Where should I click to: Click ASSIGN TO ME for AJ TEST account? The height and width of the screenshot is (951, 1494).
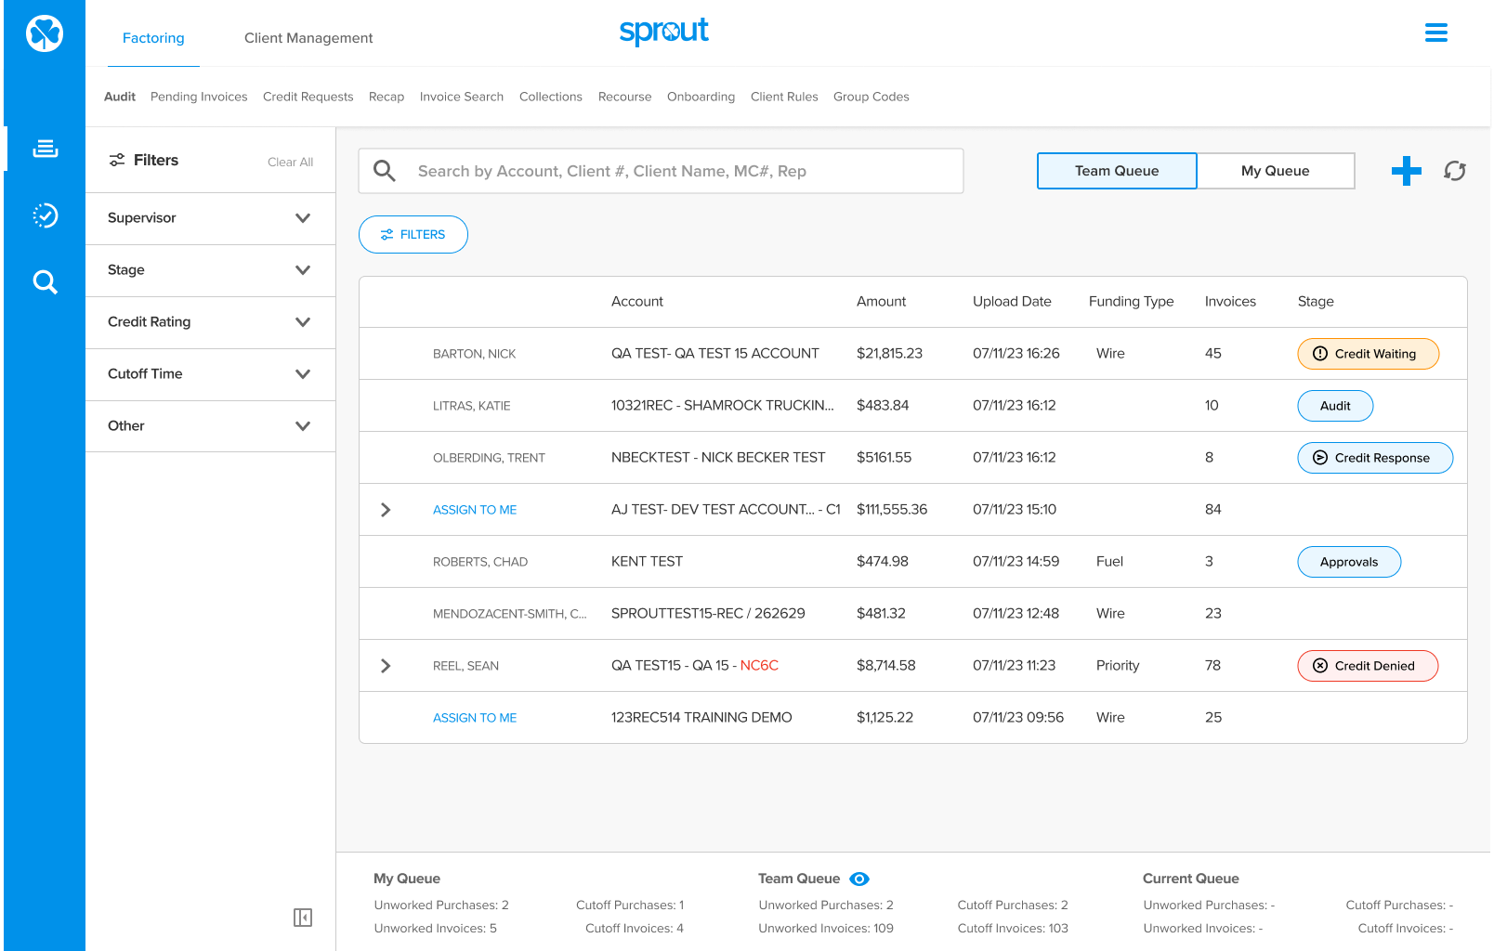click(x=475, y=510)
